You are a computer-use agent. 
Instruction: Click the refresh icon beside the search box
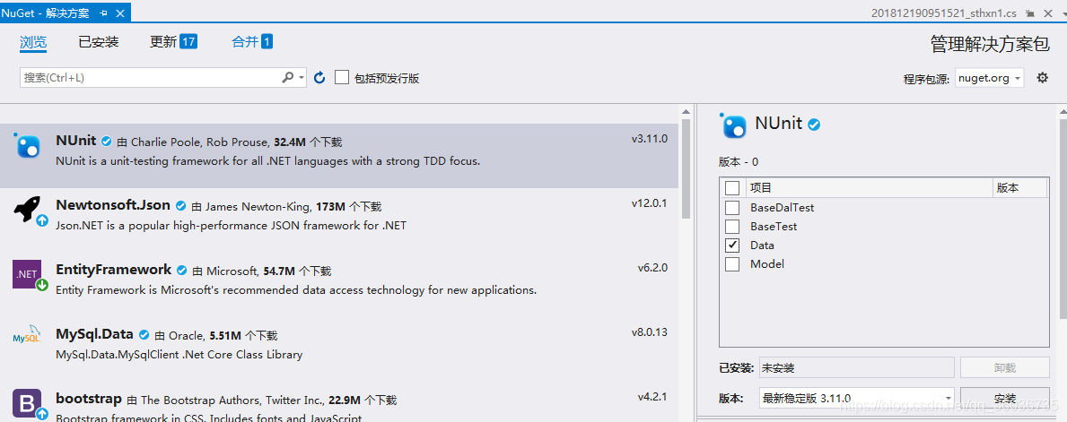319,77
